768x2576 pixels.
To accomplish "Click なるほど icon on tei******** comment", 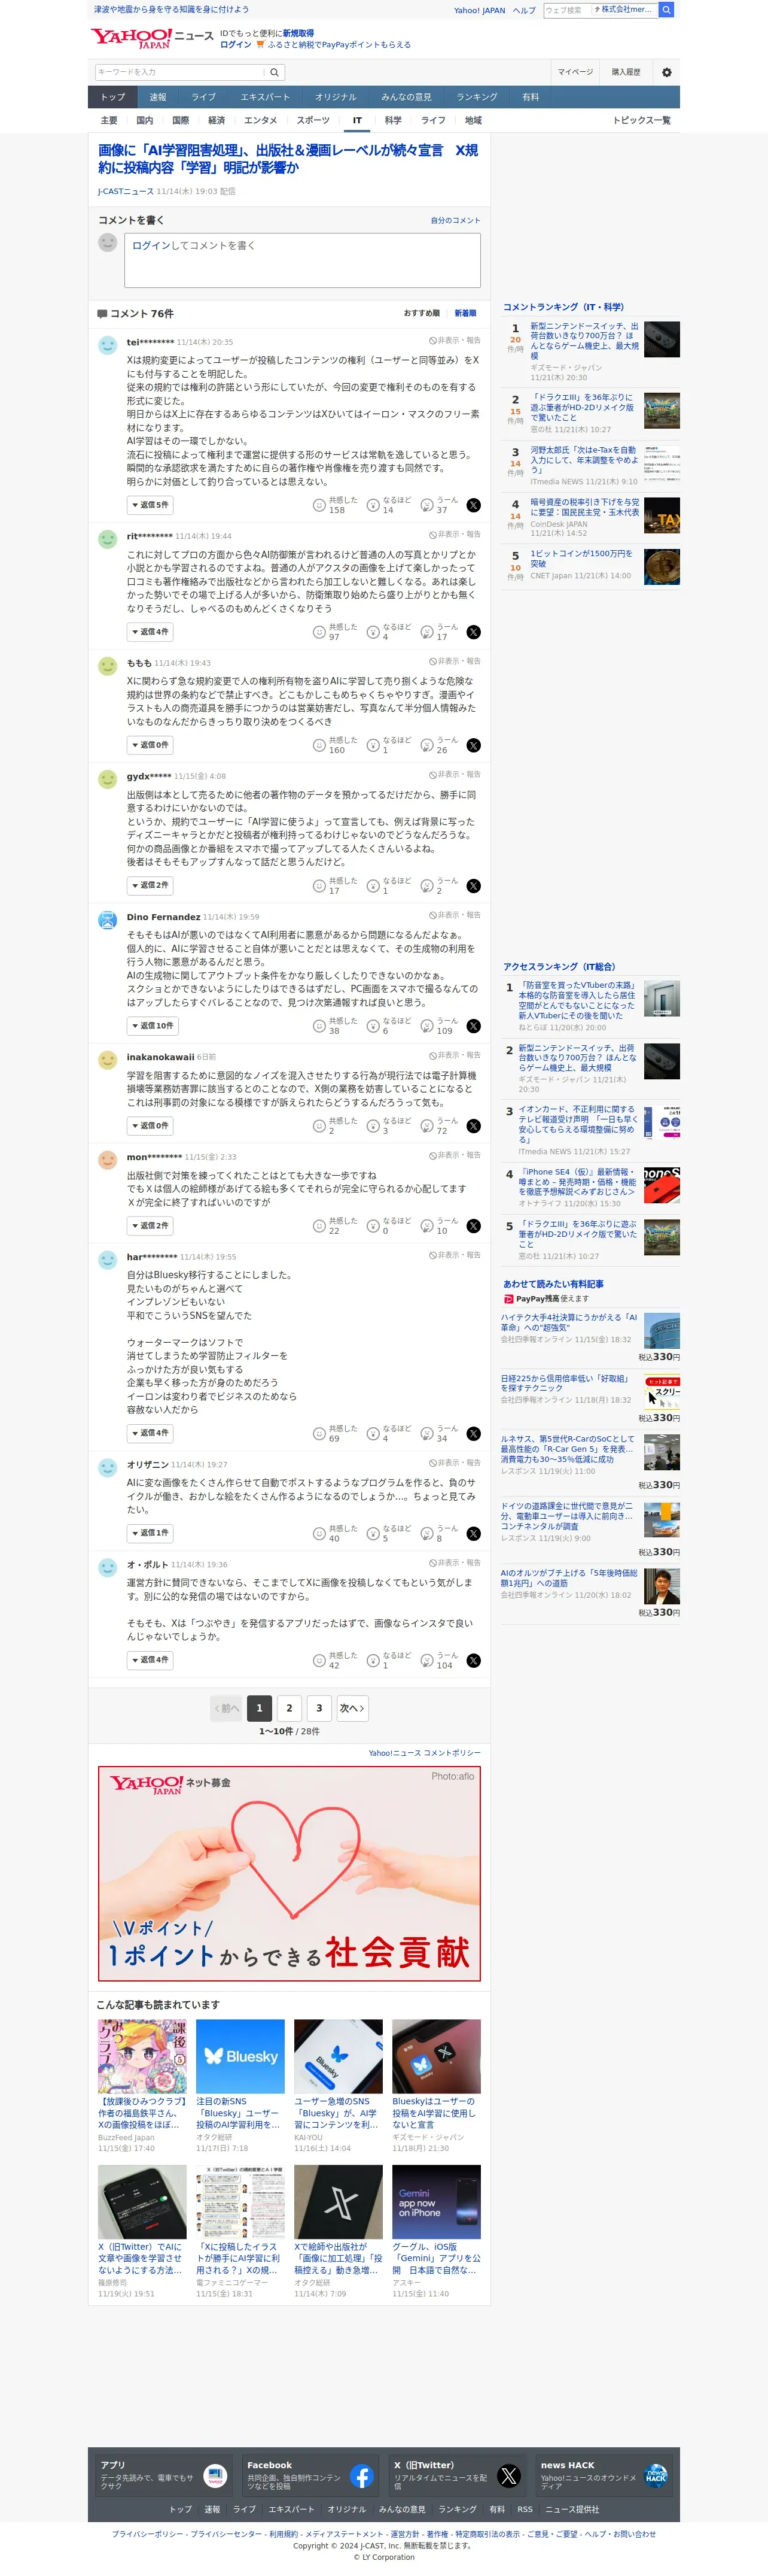I will [x=373, y=505].
